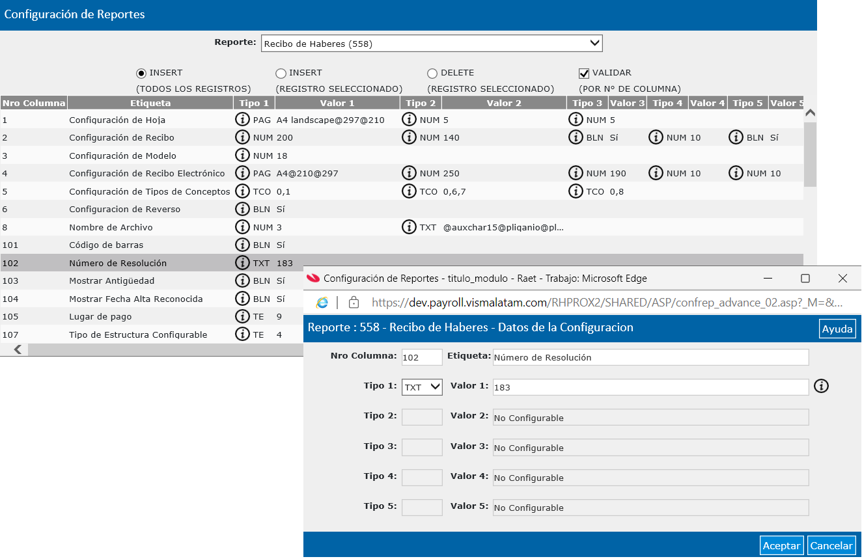This screenshot has height=559, width=862.
Task: Click Tipo 1 info icon for Nombre de Archivo
Action: (243, 227)
